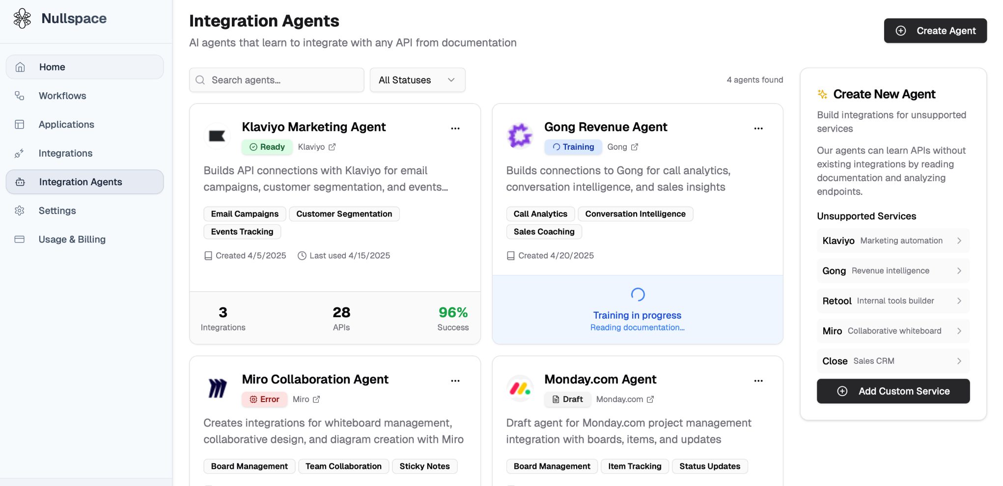Open Miro Collaboration Agent more options menu
1003x486 pixels.
pos(455,381)
